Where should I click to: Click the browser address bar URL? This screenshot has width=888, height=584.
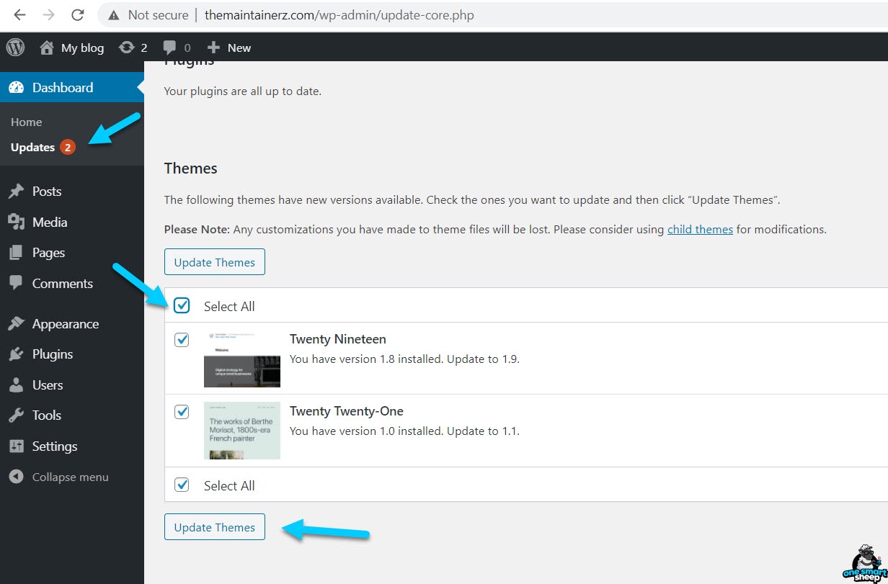point(339,14)
